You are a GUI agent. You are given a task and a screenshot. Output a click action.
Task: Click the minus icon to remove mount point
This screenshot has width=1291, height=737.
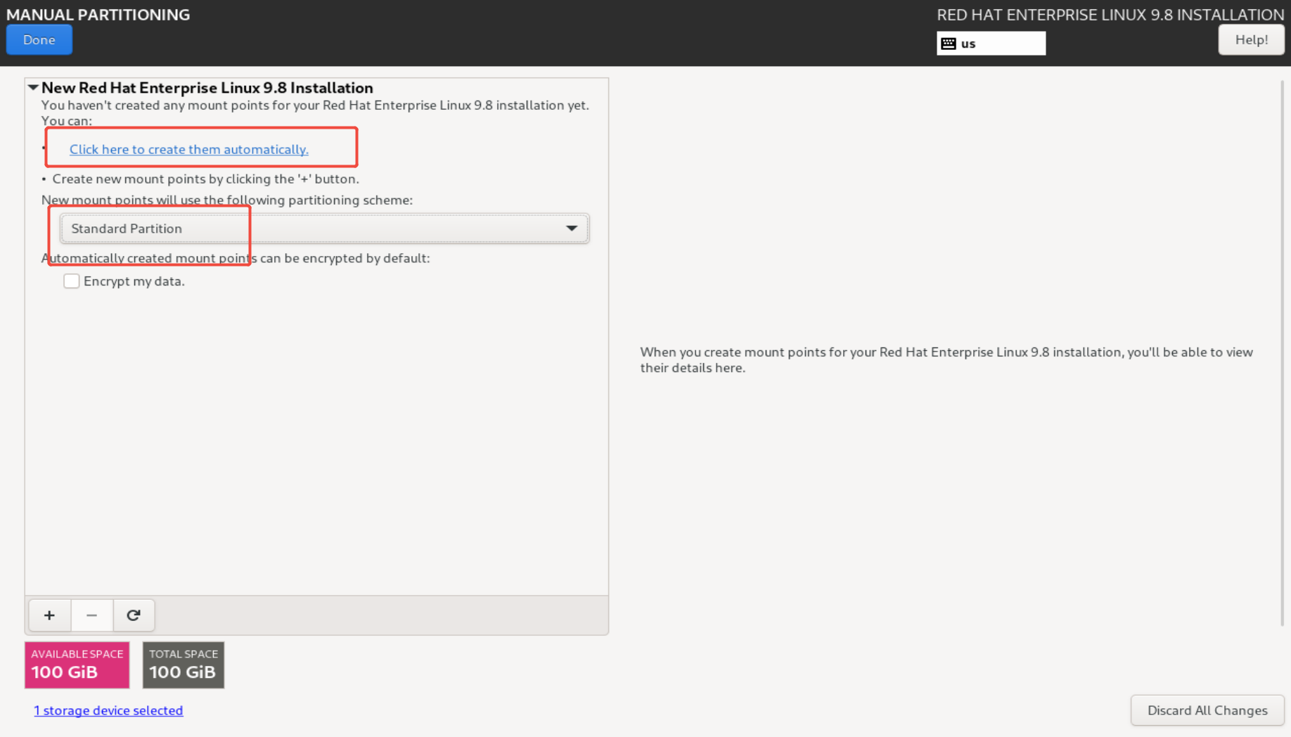[x=91, y=615]
